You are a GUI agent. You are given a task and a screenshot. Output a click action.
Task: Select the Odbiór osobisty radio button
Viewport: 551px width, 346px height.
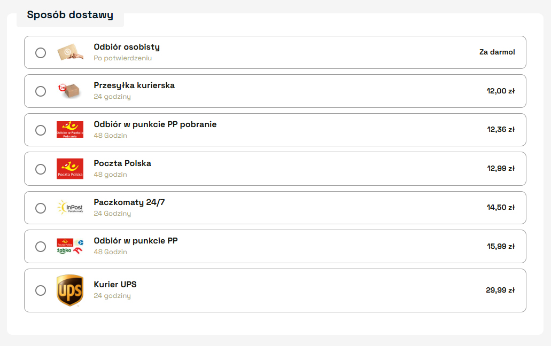pos(41,53)
